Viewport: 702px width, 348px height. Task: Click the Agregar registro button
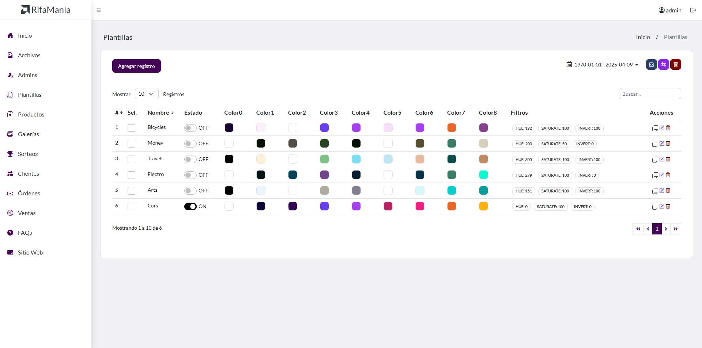tap(136, 66)
